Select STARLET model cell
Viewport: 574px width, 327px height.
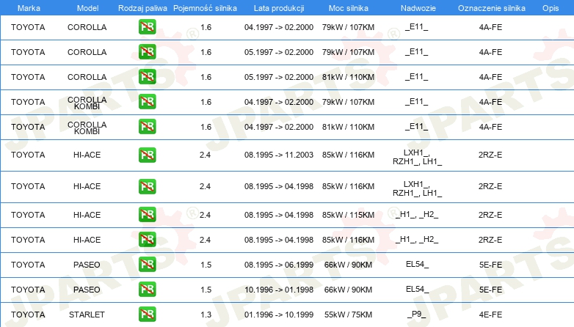coord(87,315)
